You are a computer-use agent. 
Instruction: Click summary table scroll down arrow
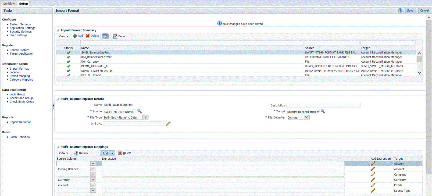tap(419, 73)
